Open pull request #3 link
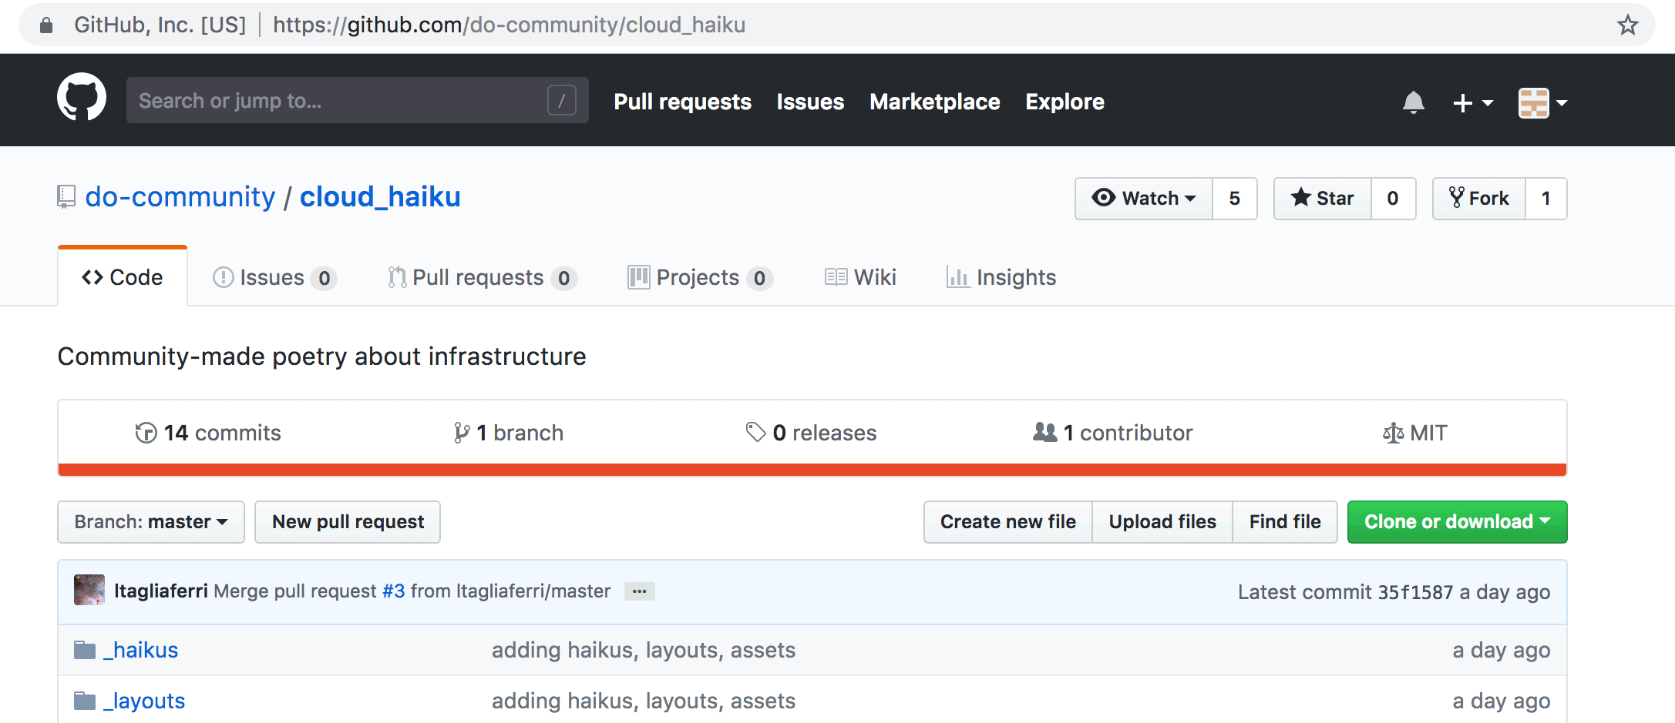1675x723 pixels. click(393, 591)
